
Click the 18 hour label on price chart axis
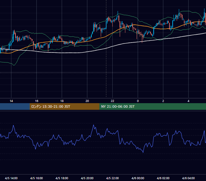[62, 101]
